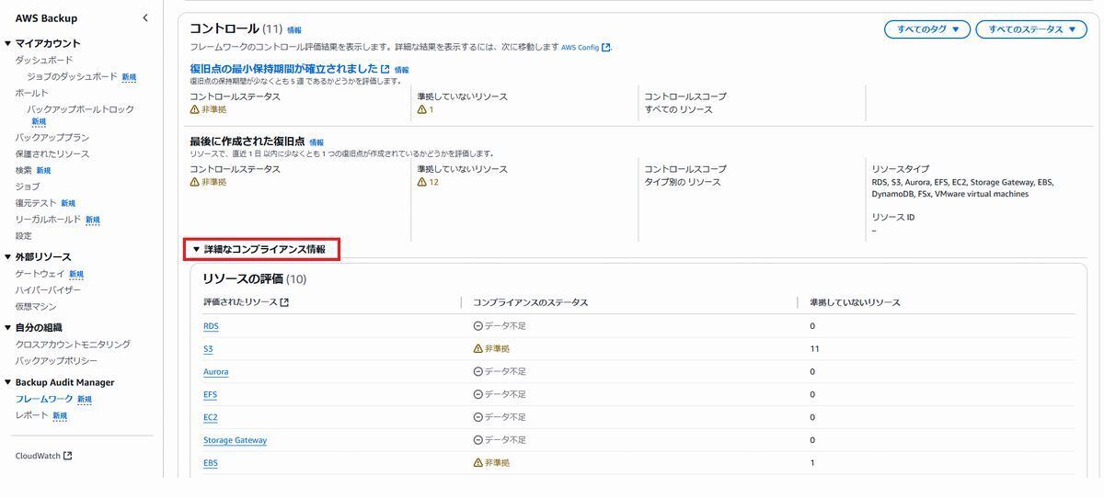
Task: Collapse 詳細なコンプライアンス情報 section
Action: point(196,249)
